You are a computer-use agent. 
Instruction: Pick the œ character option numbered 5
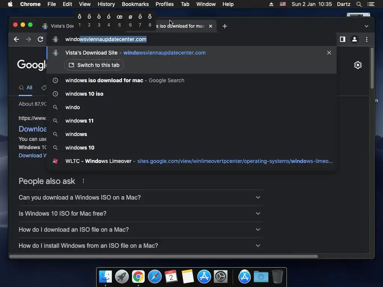coord(119,20)
